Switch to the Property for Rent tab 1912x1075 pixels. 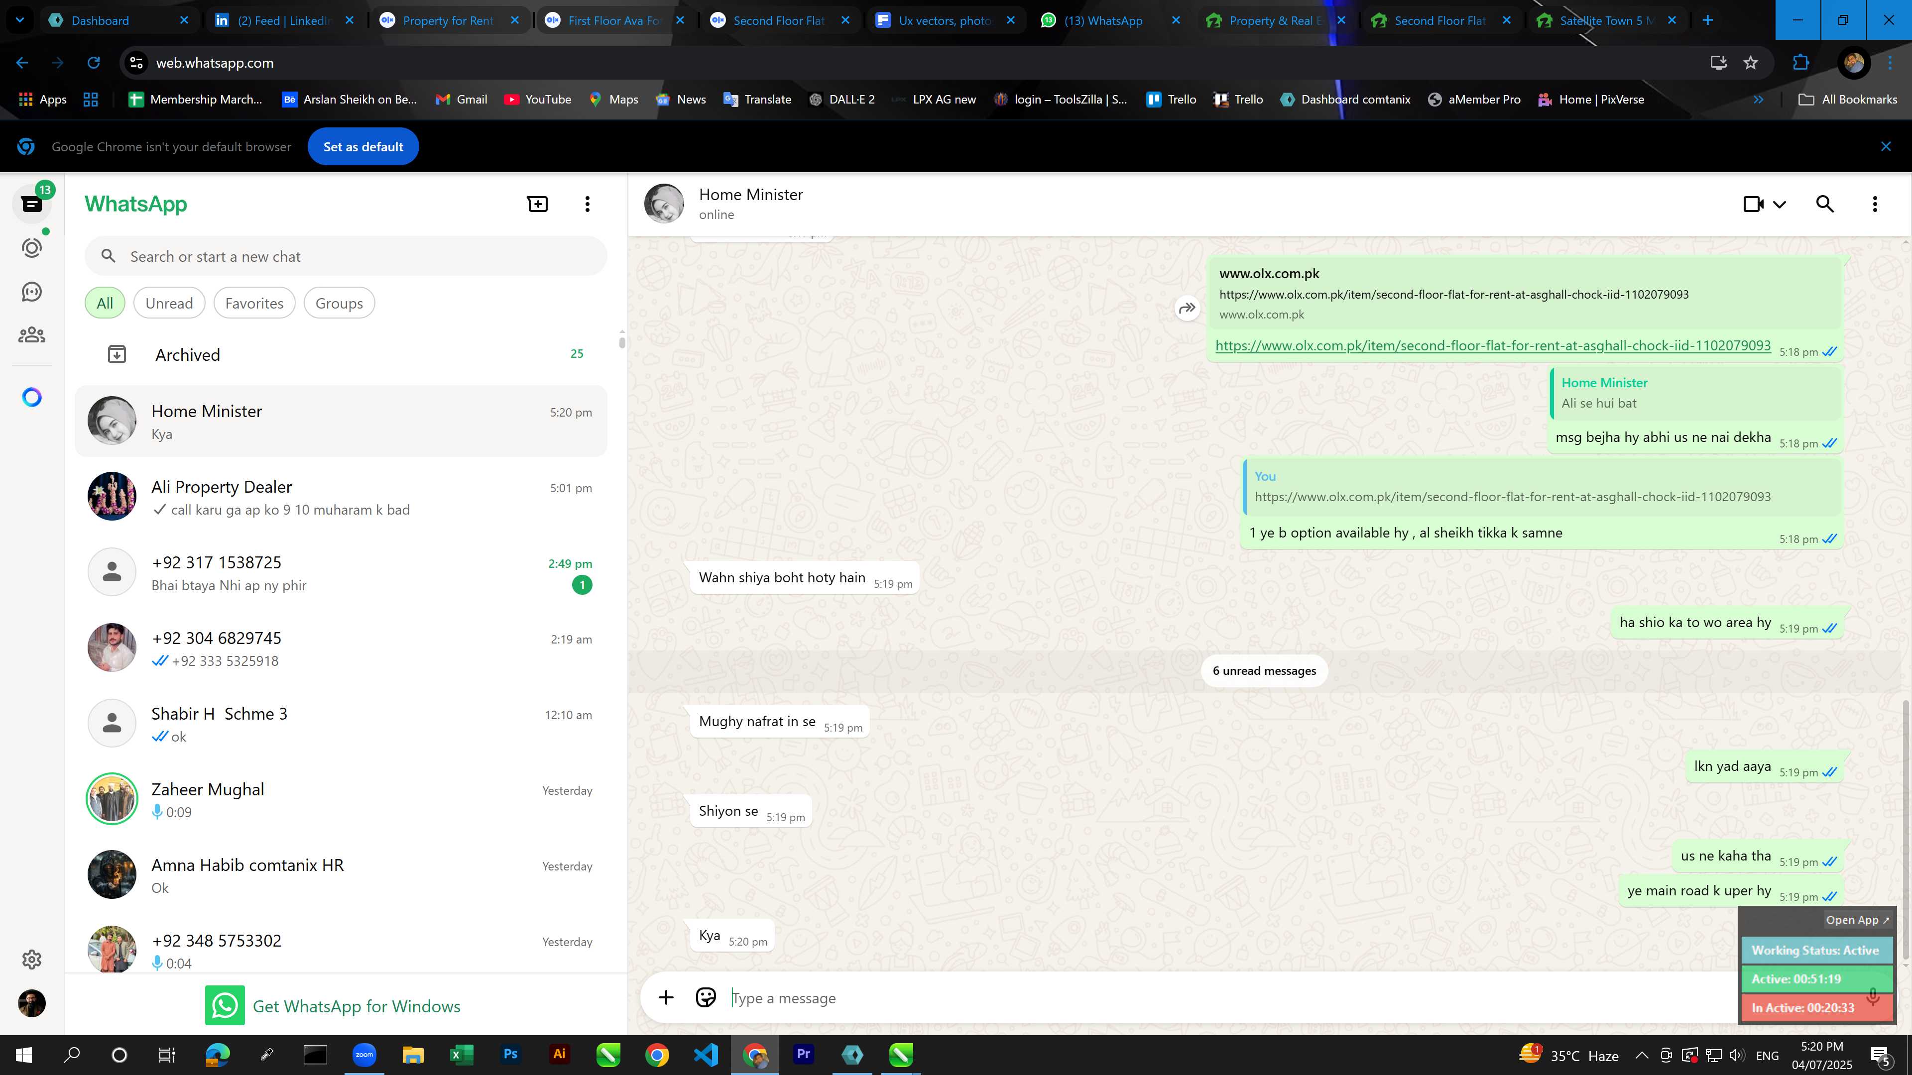tap(450, 21)
